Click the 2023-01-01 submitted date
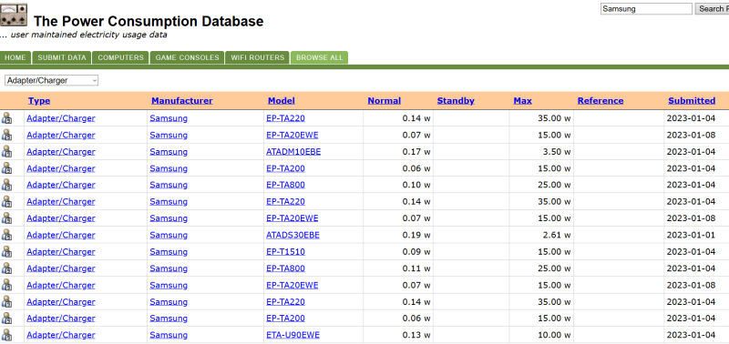 click(x=691, y=235)
